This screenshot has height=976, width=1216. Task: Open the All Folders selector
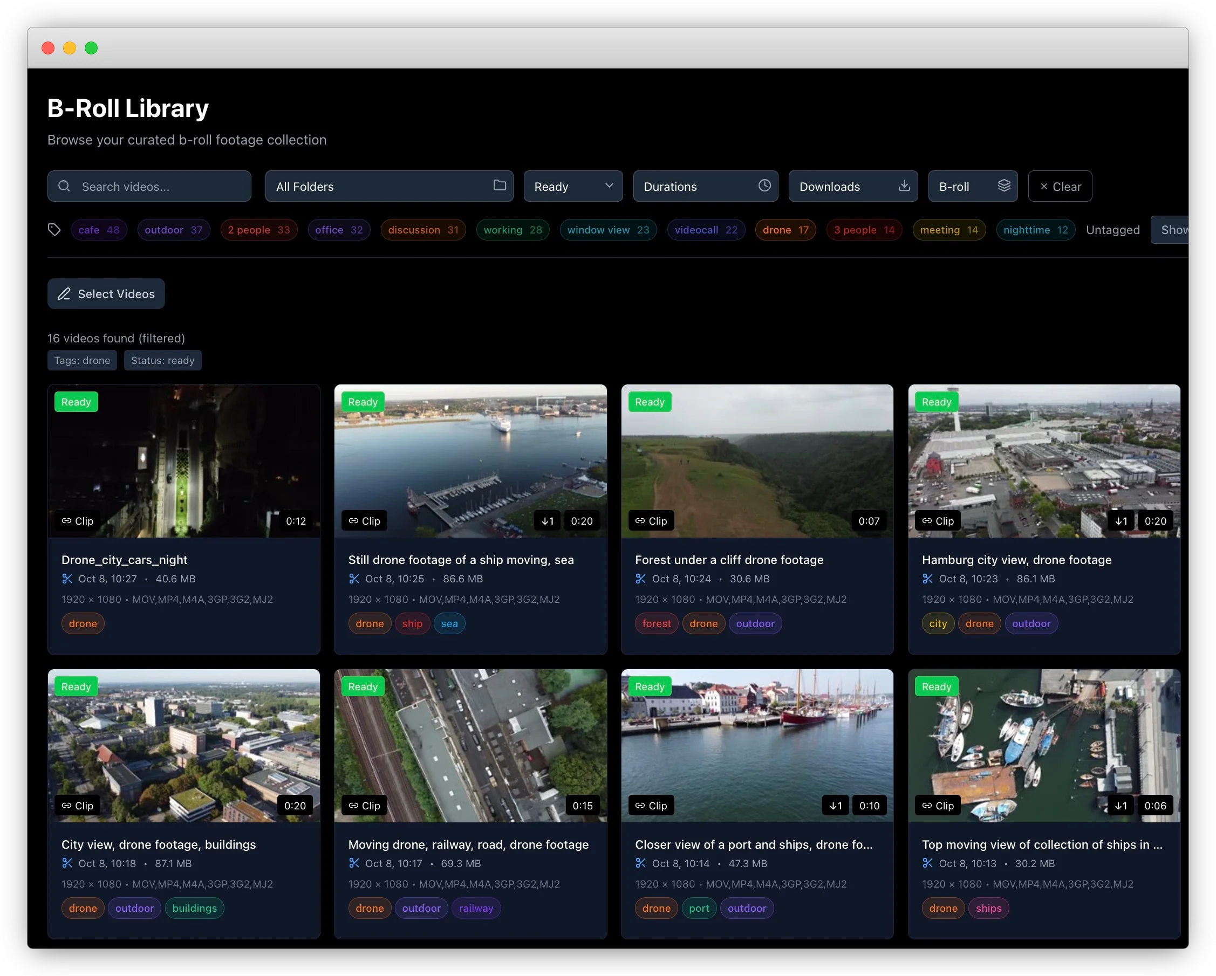(389, 185)
